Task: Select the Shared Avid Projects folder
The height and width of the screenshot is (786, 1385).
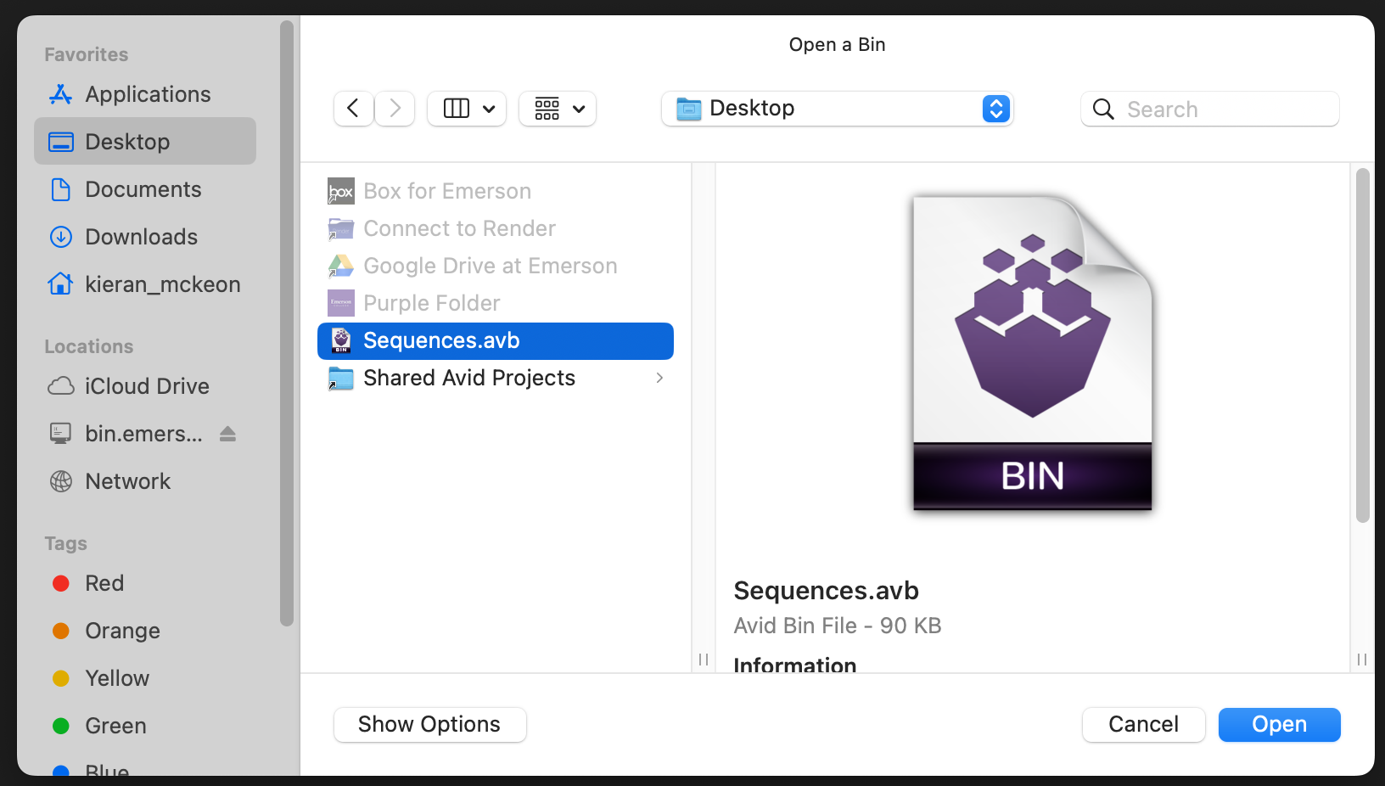Action: 496,378
